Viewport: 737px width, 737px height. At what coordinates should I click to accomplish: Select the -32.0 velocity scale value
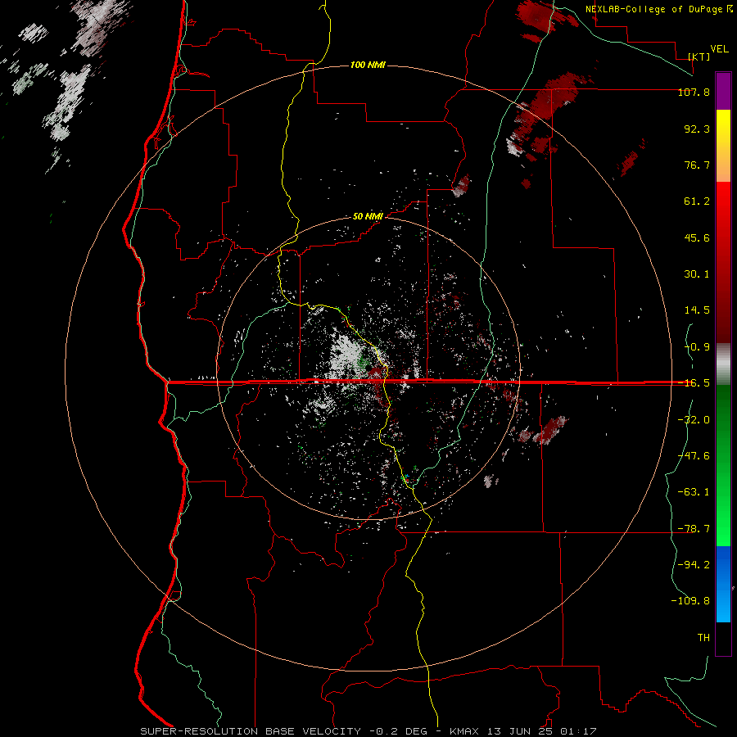point(694,420)
